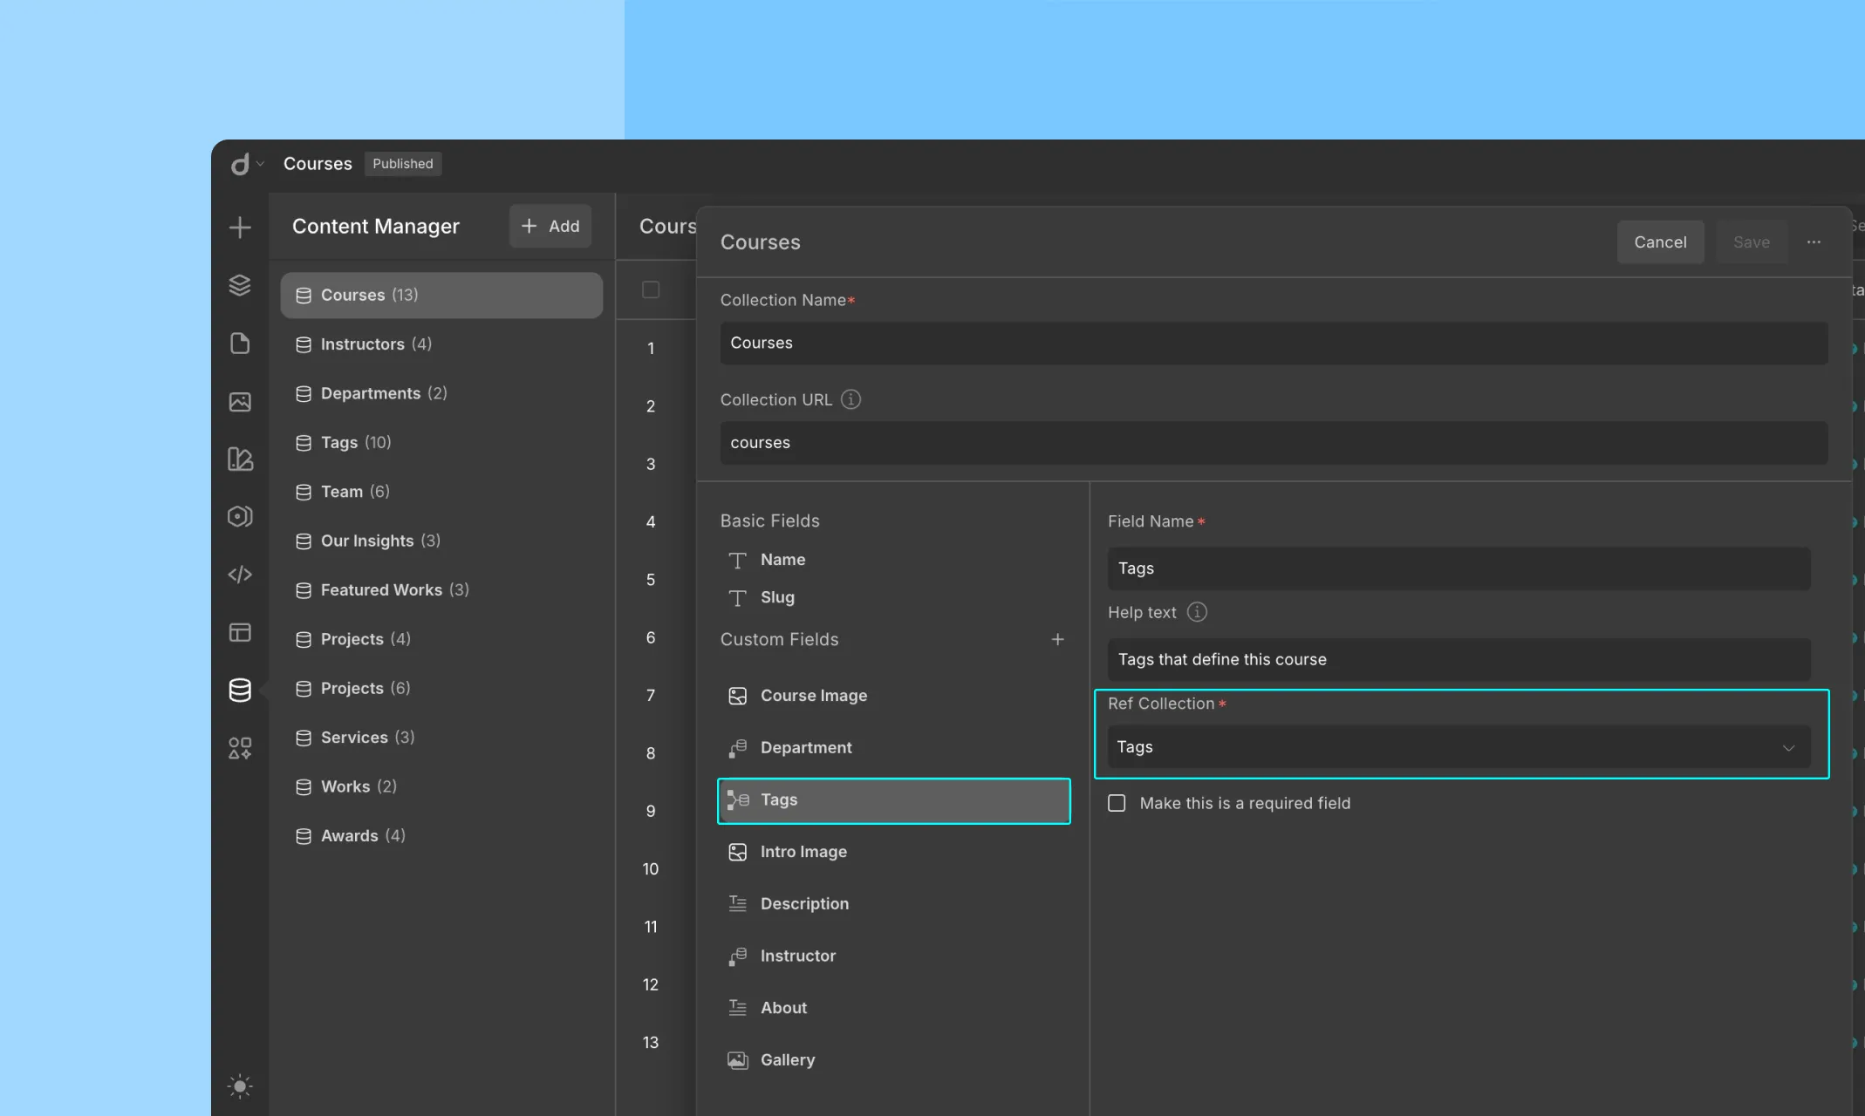Select the Instructor reference field
This screenshot has height=1116, width=1865.
tap(894, 956)
